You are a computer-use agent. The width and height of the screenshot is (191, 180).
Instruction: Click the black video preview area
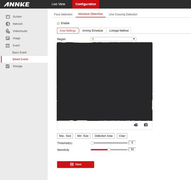pos(104,81)
